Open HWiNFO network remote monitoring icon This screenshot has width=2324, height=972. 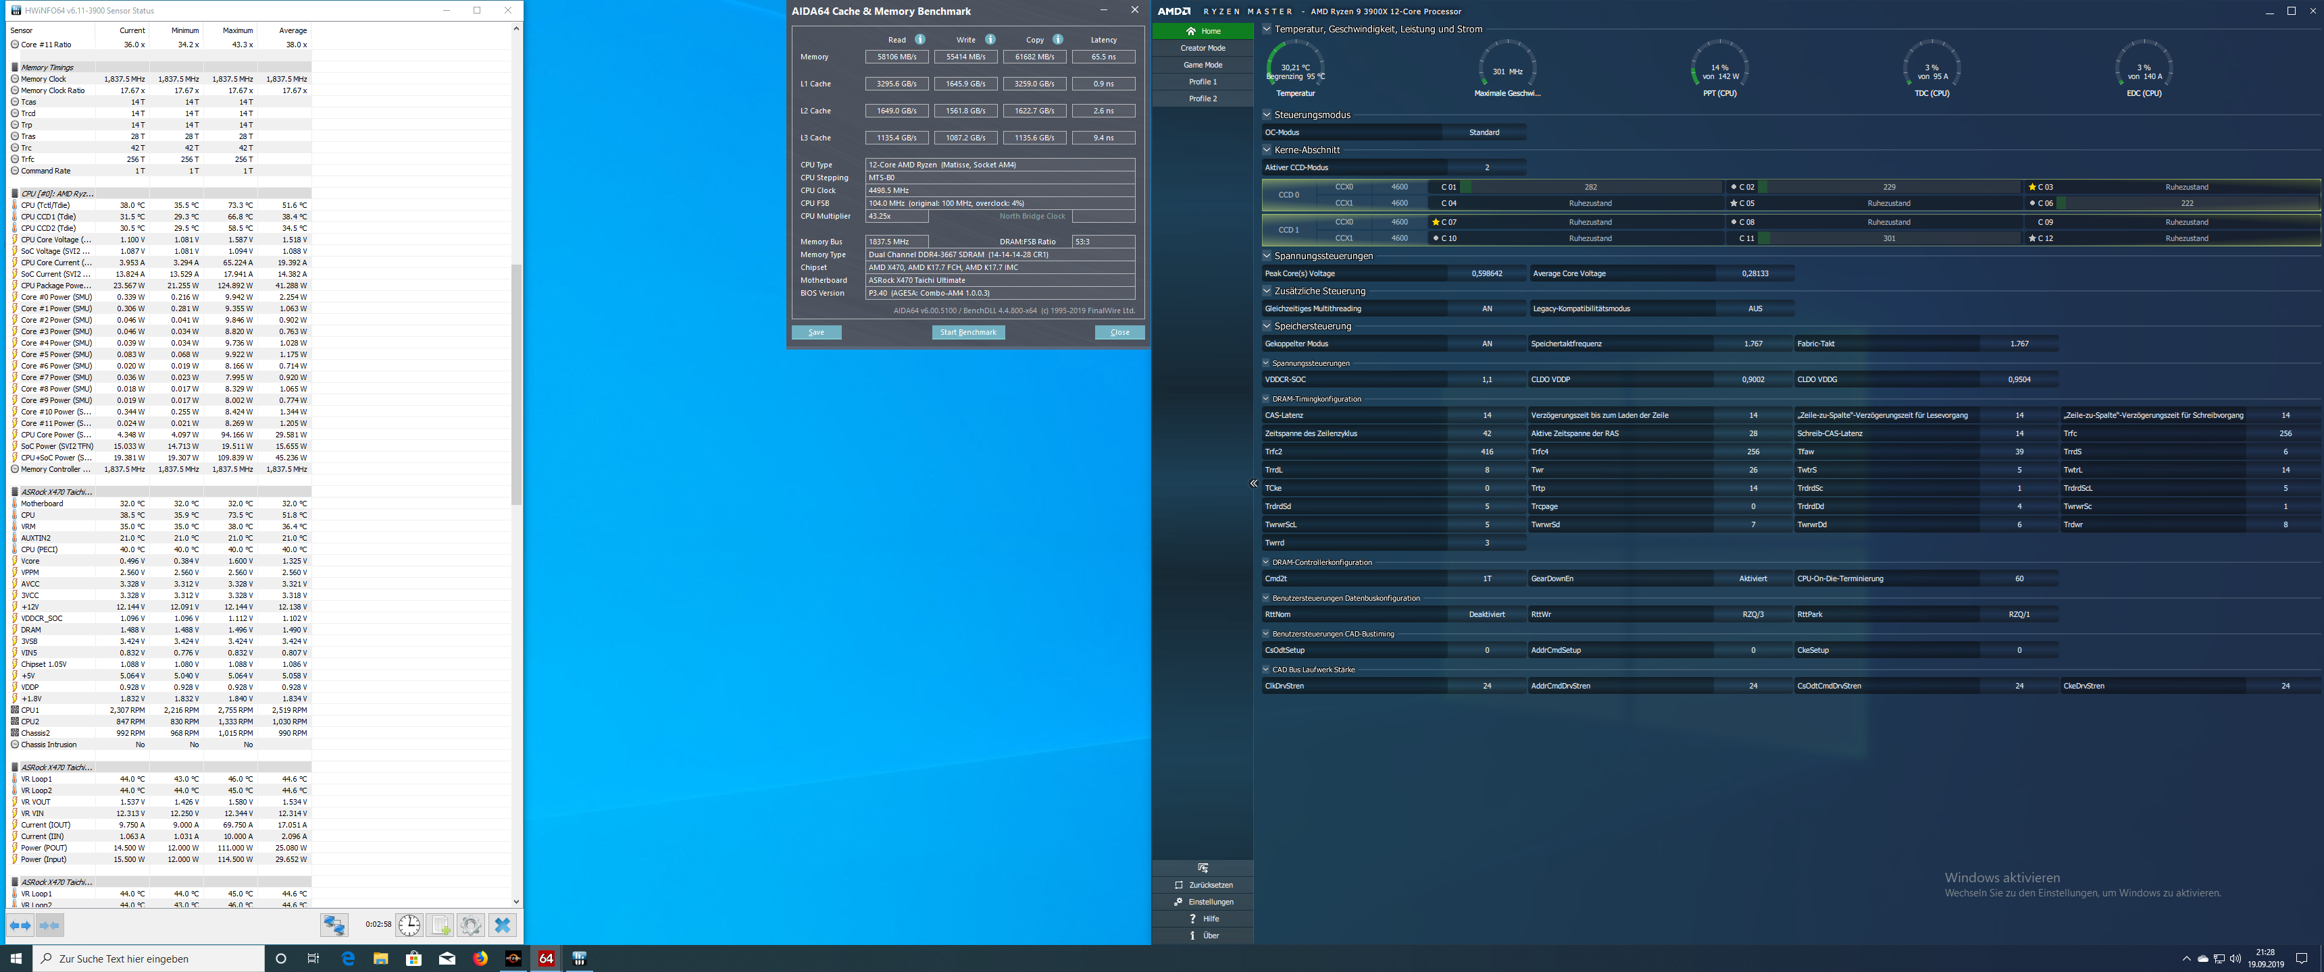coord(334,925)
